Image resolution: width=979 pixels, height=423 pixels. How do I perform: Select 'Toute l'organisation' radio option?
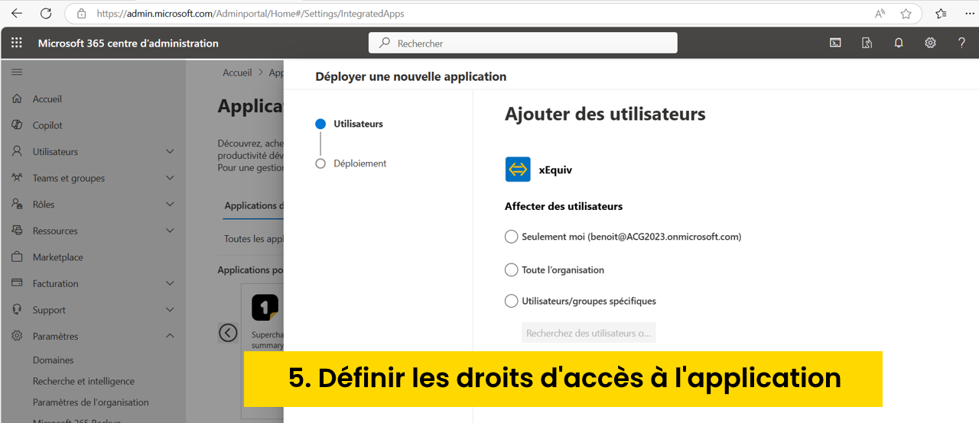512,270
